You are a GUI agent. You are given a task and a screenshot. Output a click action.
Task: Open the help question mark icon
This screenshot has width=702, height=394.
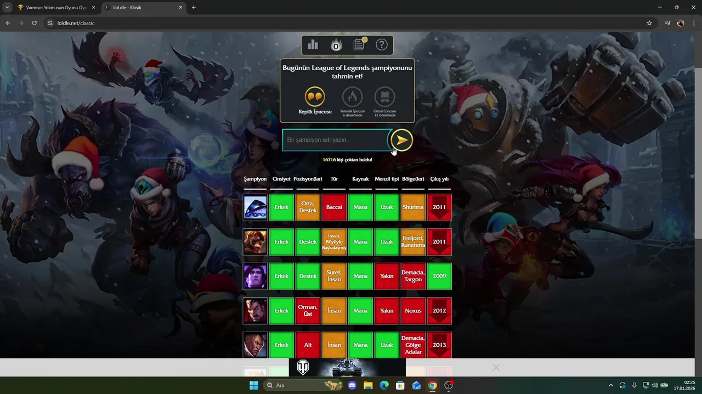click(x=382, y=45)
